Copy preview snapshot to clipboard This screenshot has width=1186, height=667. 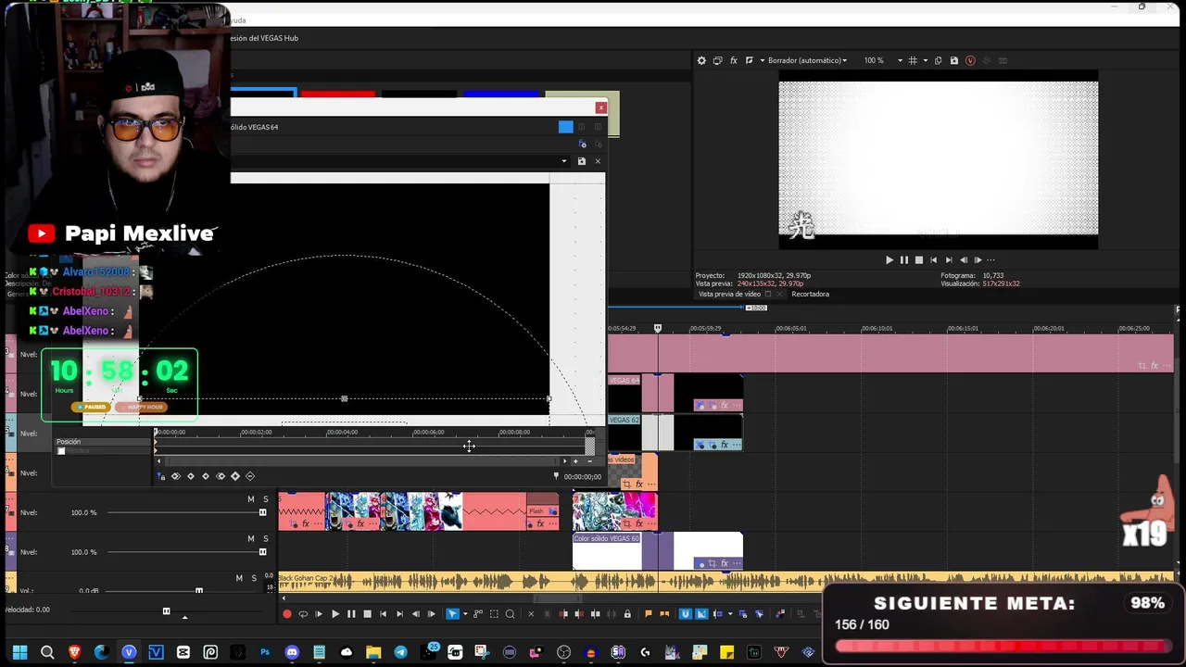pos(939,60)
